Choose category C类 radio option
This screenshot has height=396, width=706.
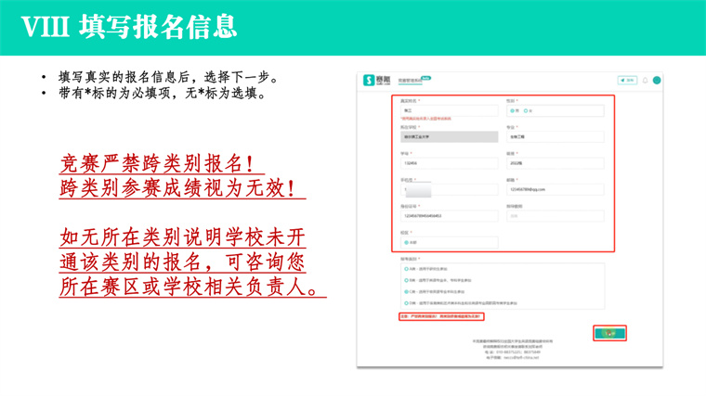(406, 292)
